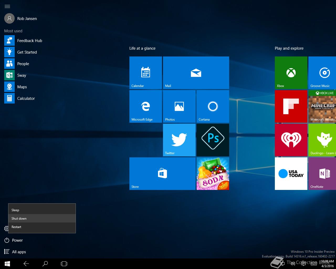Open Sway from Most used list
The width and height of the screenshot is (336, 269).
click(15, 75)
